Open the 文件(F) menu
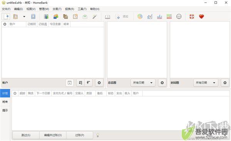The image size is (231, 141). click(x=6, y=9)
